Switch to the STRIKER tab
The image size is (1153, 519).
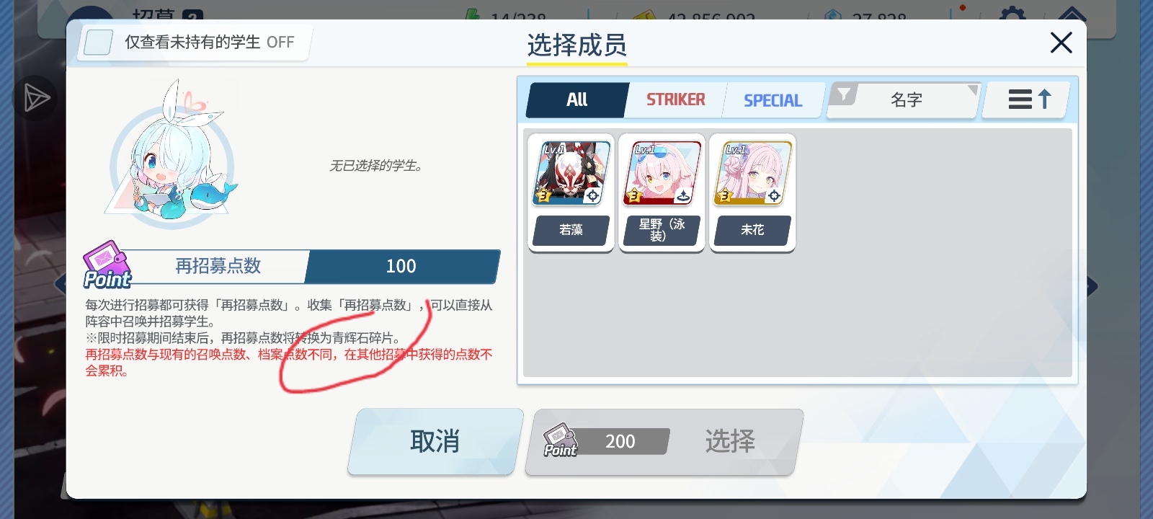(x=675, y=100)
